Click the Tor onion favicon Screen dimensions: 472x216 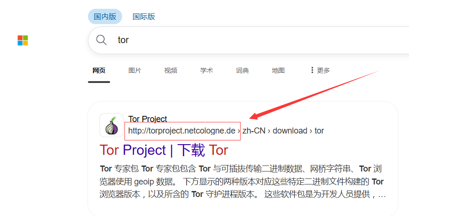(112, 126)
